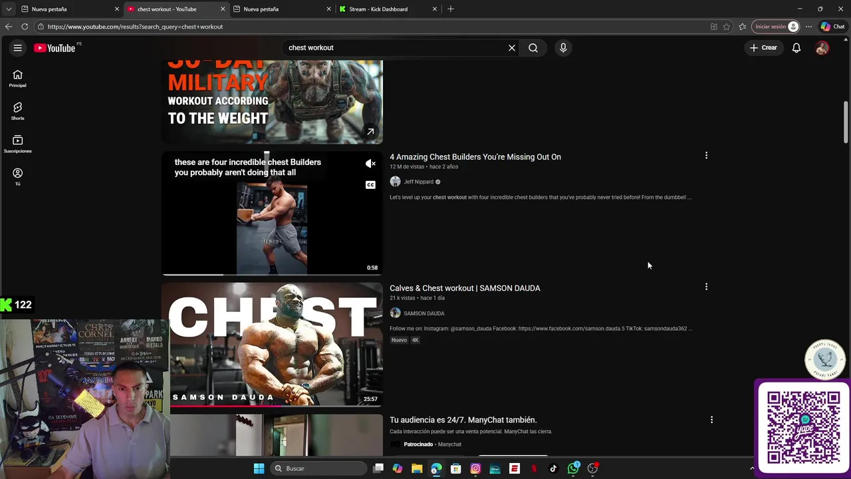The width and height of the screenshot is (851, 479).
Task: Click the taskbar Buscar search box
Action: [319, 468]
